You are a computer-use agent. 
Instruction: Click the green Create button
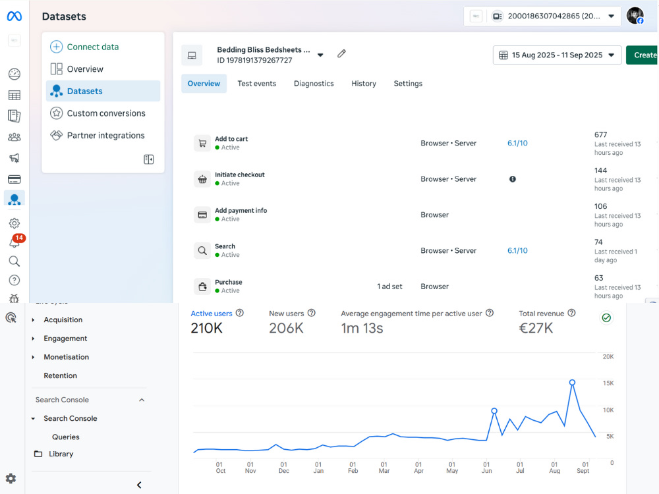642,55
